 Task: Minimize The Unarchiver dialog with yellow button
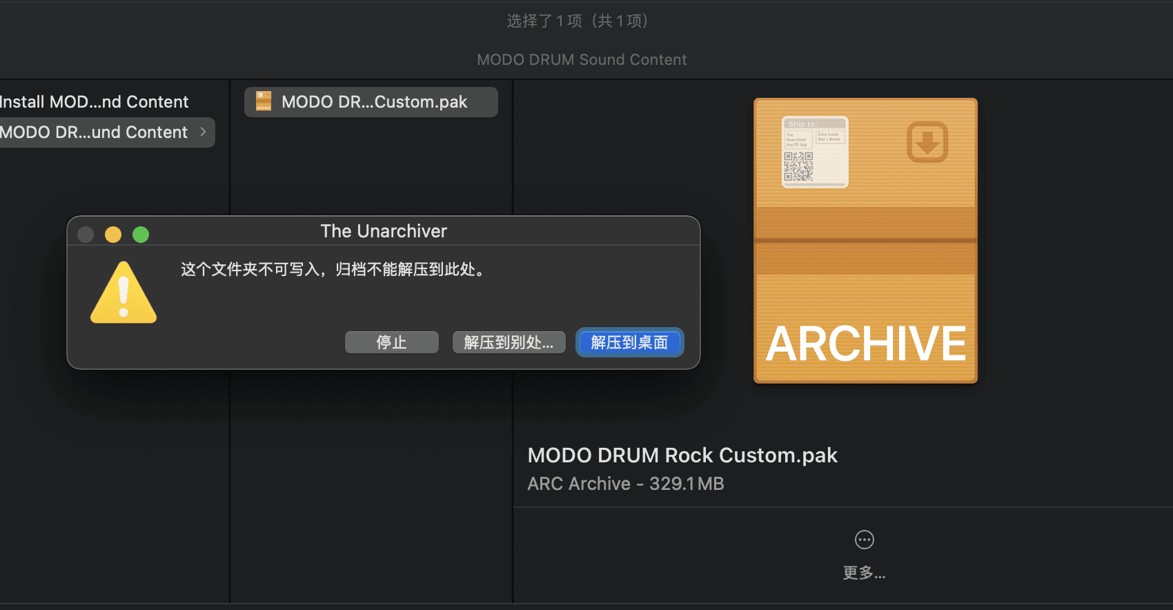tap(113, 235)
